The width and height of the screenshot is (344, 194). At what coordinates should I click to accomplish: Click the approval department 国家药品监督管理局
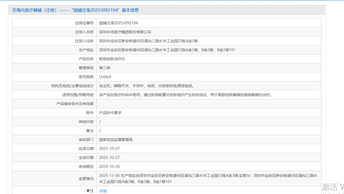[x=116, y=140]
